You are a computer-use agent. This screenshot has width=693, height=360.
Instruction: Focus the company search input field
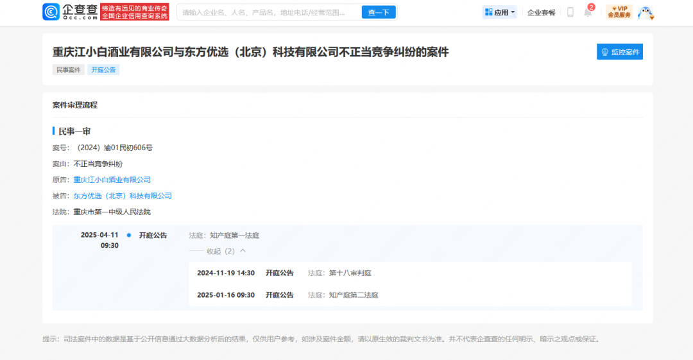[x=269, y=12]
